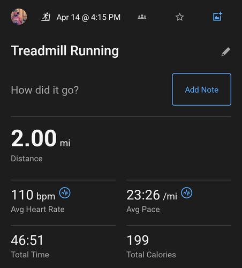This screenshot has height=268, width=242.
Task: Open heart rate chart icon next to bpm
Action: point(65,193)
